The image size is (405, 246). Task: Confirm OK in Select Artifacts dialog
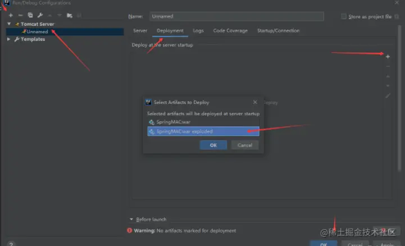tap(213, 145)
